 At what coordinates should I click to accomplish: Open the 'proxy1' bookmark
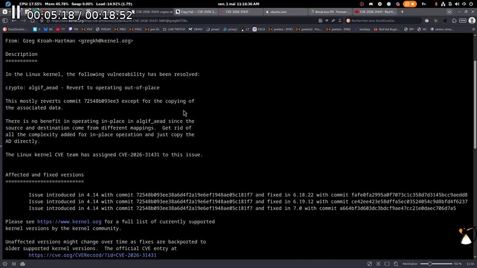point(212,30)
